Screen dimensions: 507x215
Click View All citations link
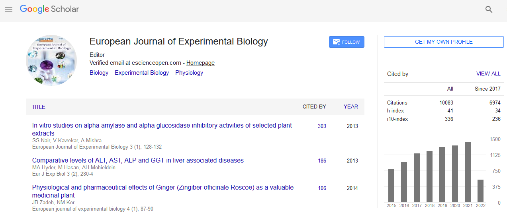(x=488, y=74)
